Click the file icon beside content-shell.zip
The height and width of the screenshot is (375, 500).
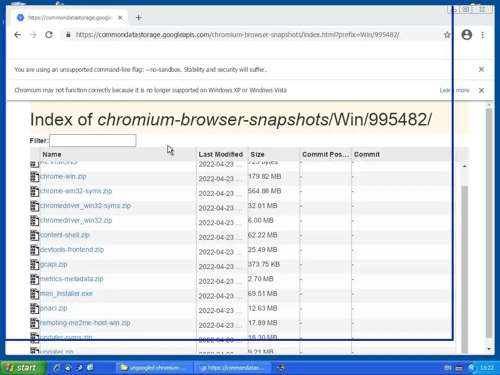[35, 235]
